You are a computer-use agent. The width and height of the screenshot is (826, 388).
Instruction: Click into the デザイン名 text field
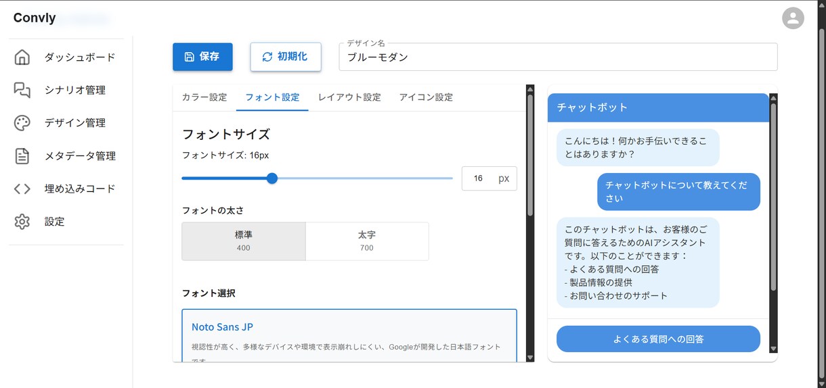coord(558,57)
